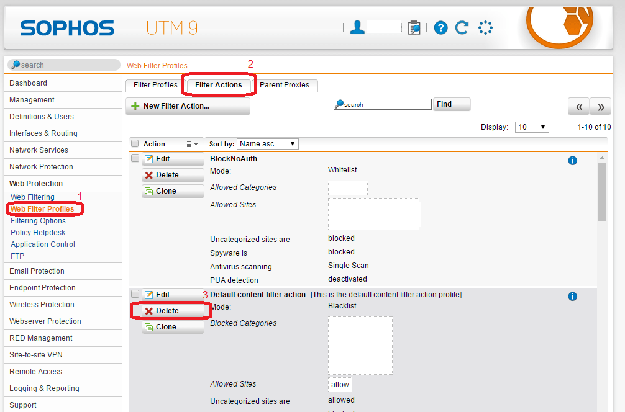Click the Web Filter Profiles breadcrumb title
This screenshot has height=412, width=625.
[x=157, y=65]
